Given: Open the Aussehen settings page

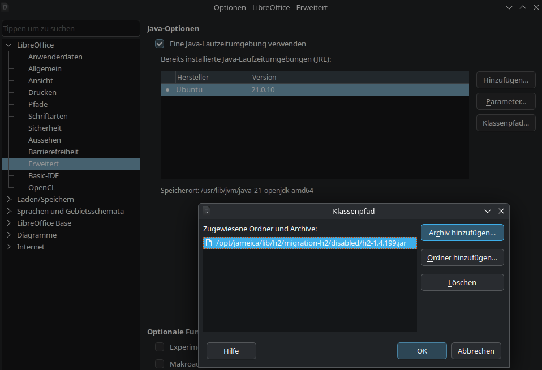Looking at the screenshot, I should 45,140.
